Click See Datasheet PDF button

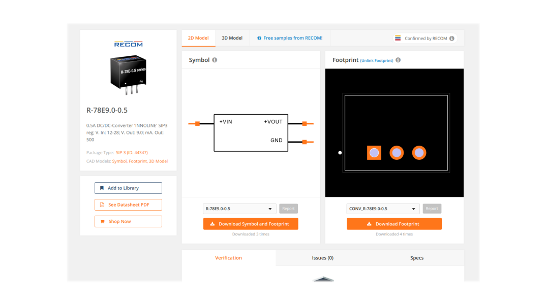129,205
